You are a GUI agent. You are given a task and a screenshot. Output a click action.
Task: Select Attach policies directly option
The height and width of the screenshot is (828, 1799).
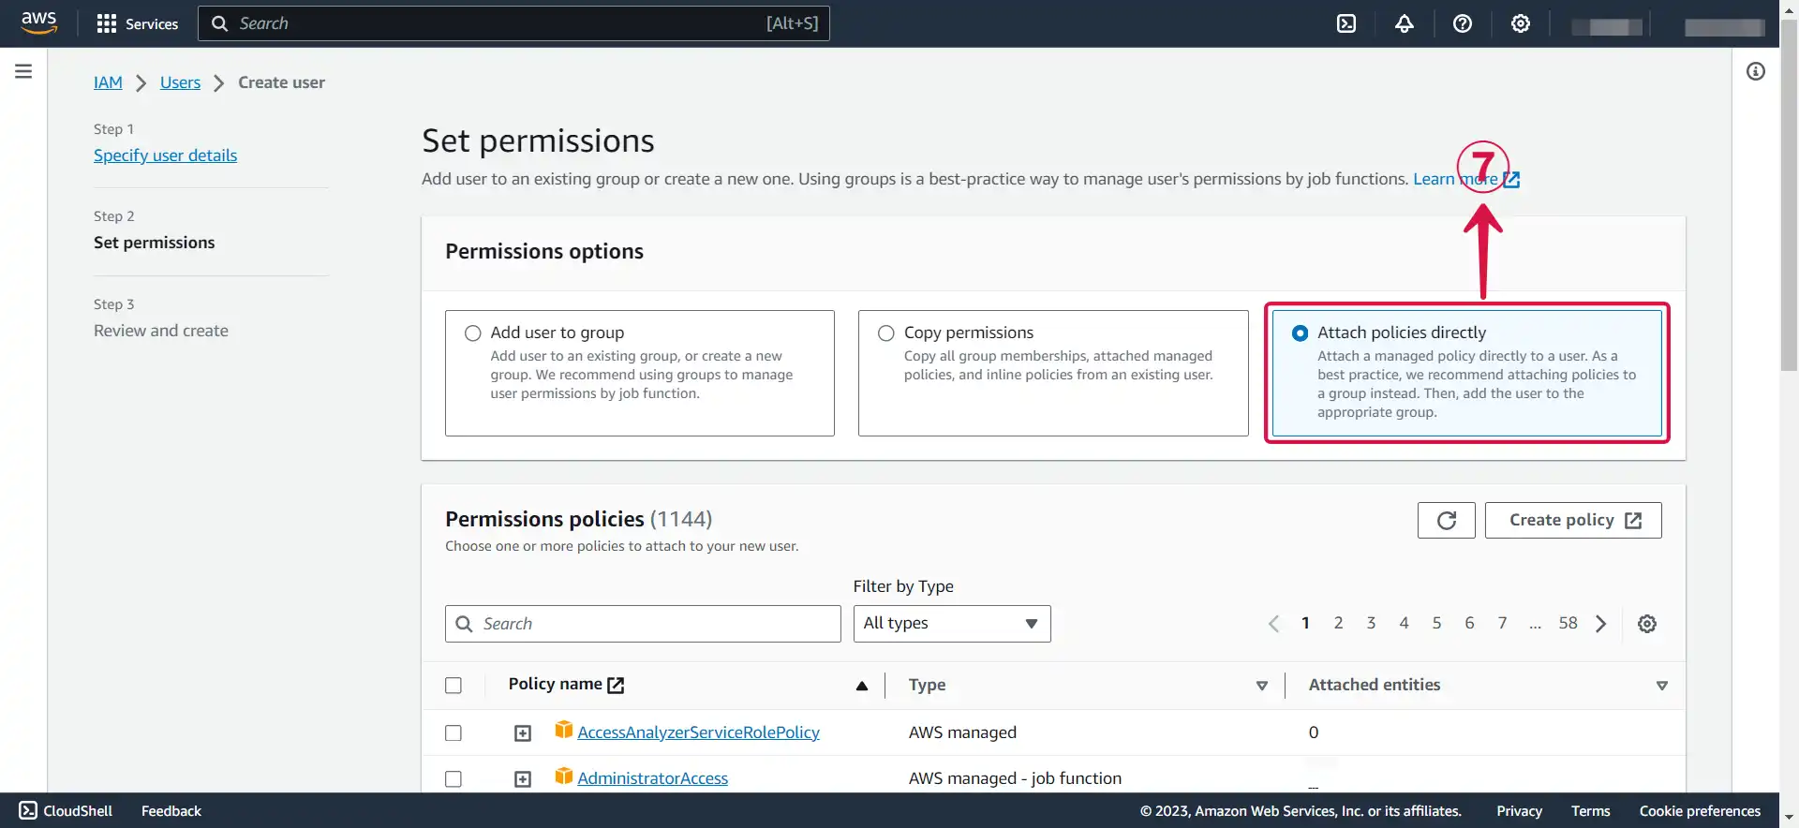tap(1300, 333)
